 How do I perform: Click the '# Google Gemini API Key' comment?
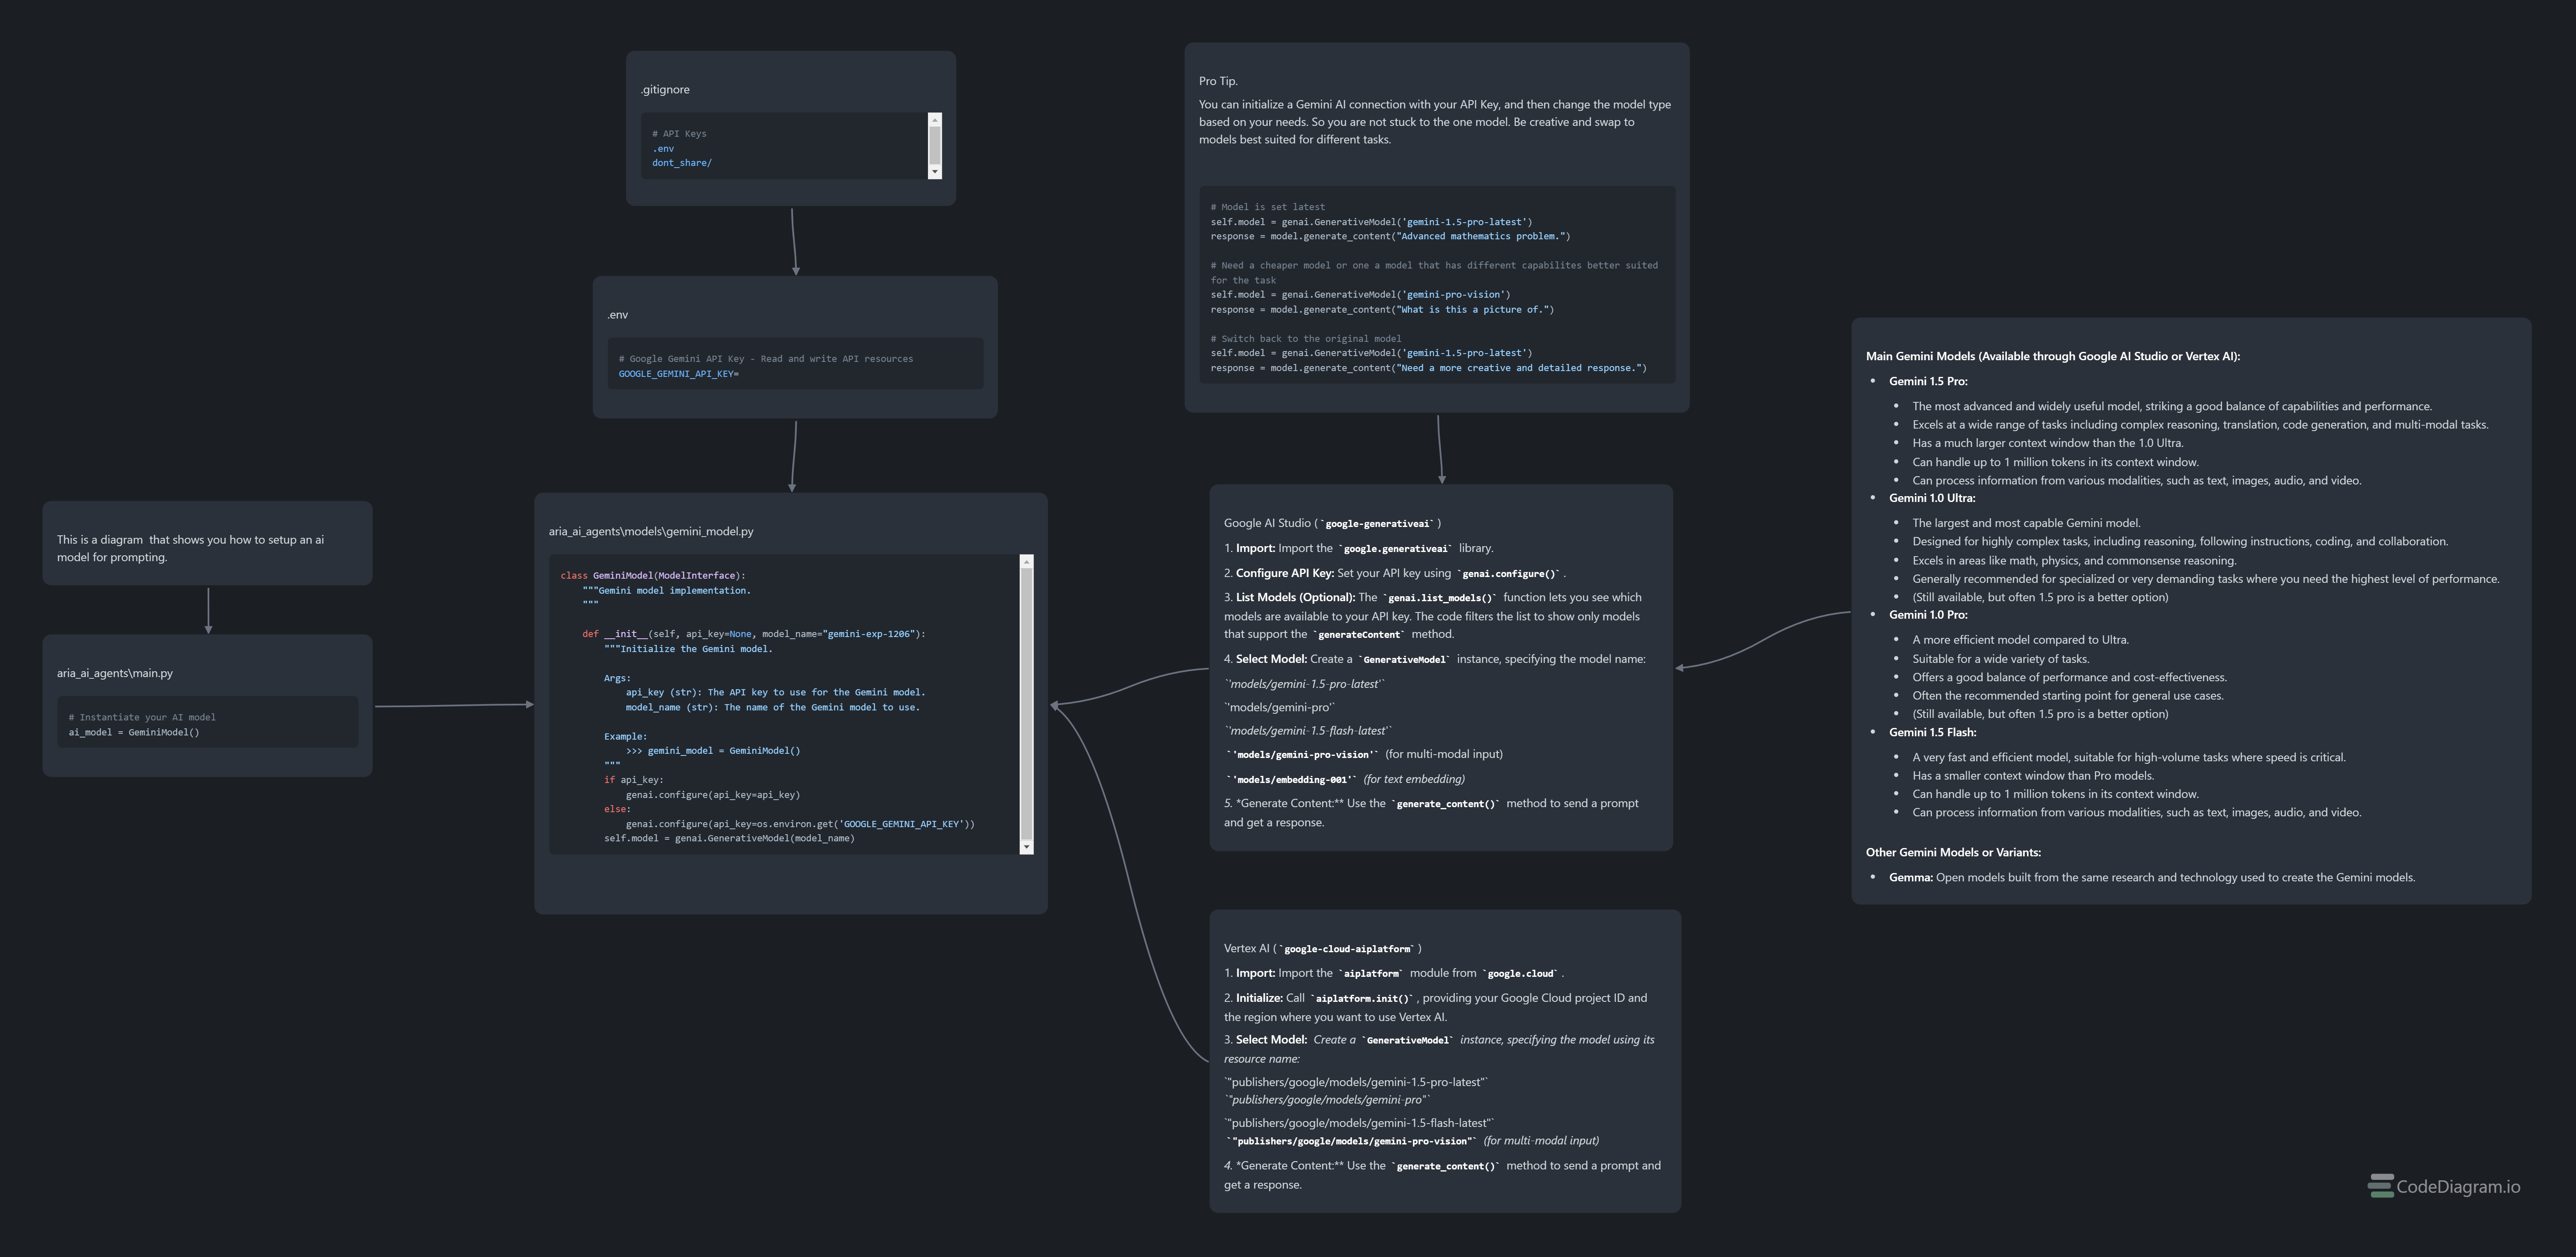click(x=765, y=359)
